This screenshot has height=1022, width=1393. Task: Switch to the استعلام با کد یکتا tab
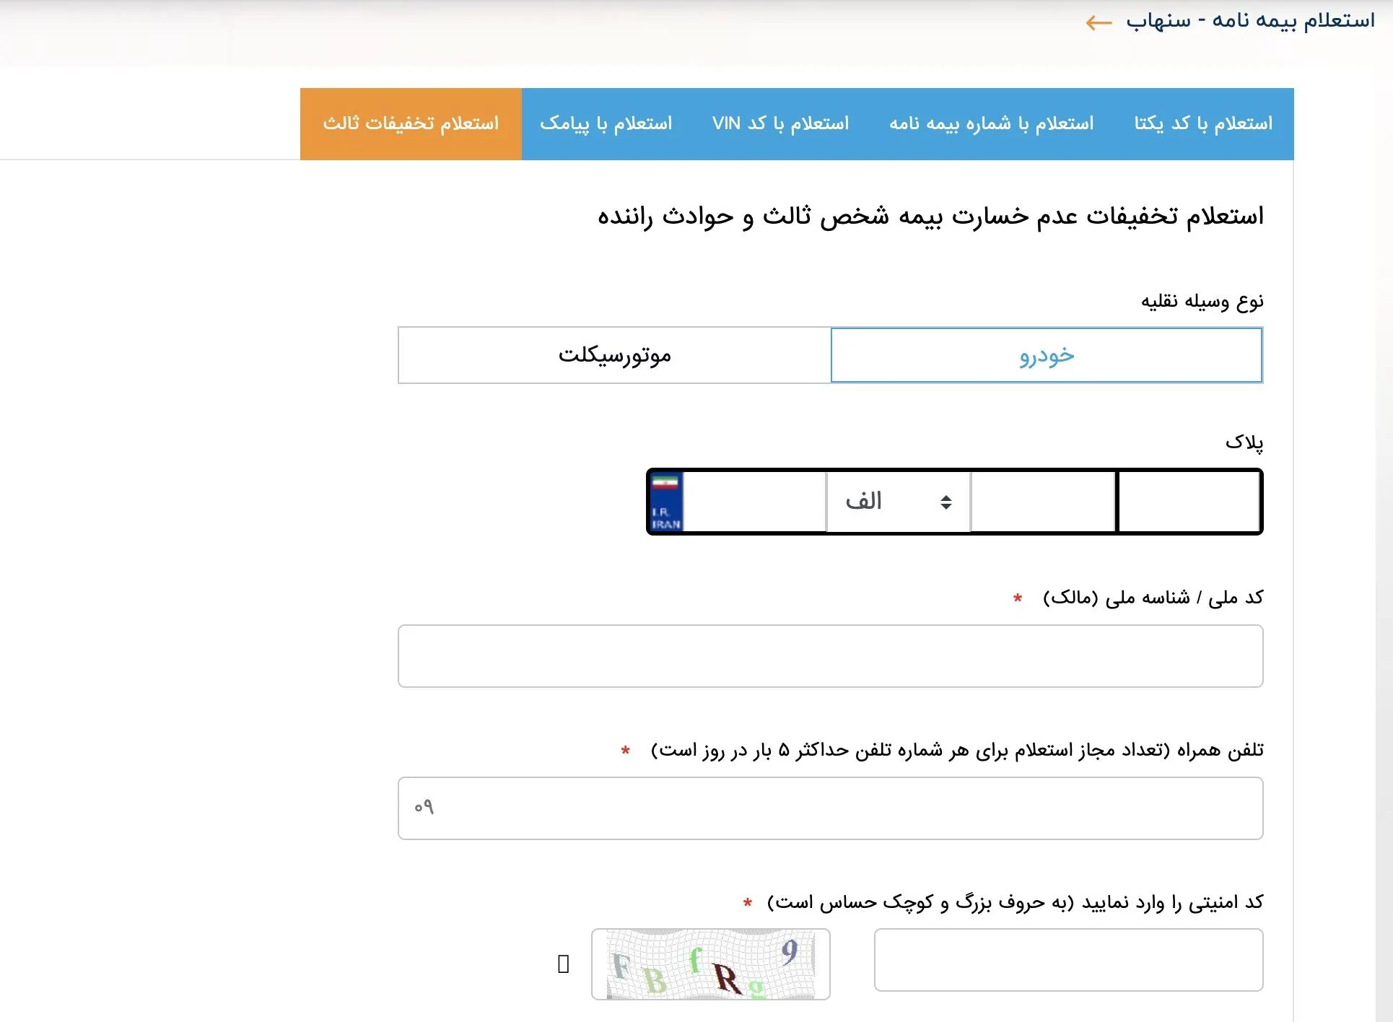click(x=1202, y=123)
